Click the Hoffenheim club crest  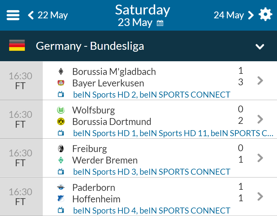61,199
